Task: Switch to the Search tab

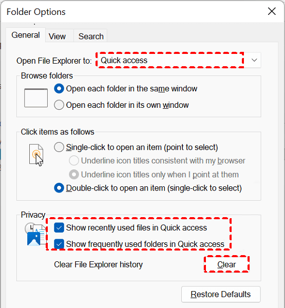Action: pyautogui.click(x=91, y=36)
